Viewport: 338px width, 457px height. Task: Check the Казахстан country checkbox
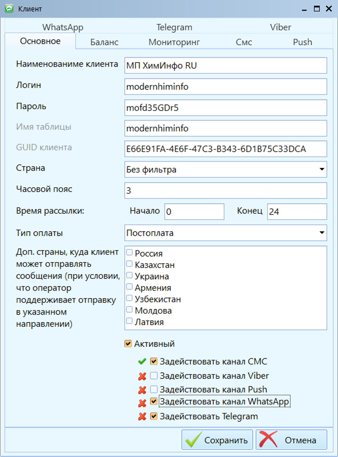(x=129, y=264)
